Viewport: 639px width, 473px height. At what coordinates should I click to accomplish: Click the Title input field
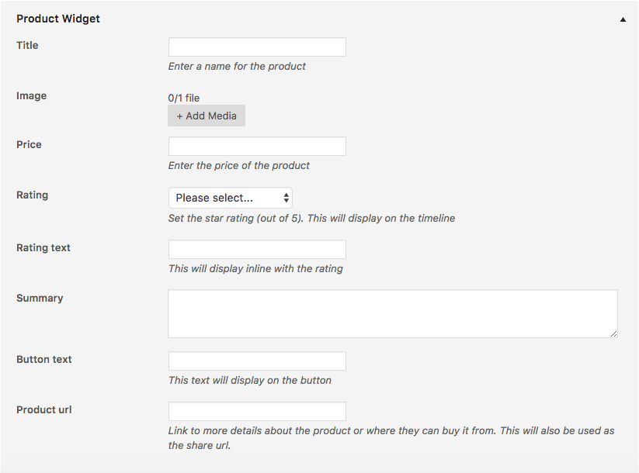click(x=257, y=47)
